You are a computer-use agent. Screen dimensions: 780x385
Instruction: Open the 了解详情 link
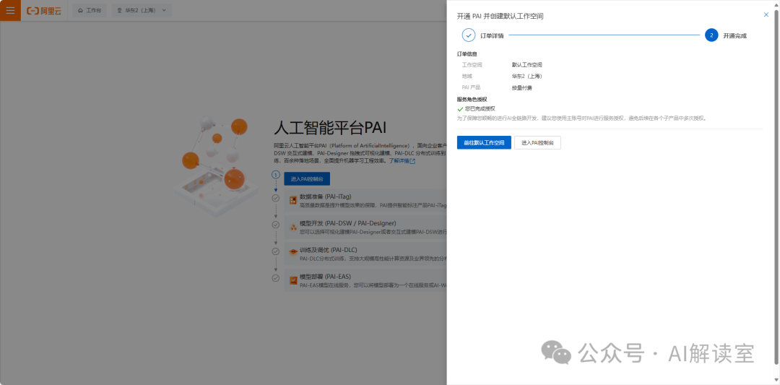(x=402, y=161)
